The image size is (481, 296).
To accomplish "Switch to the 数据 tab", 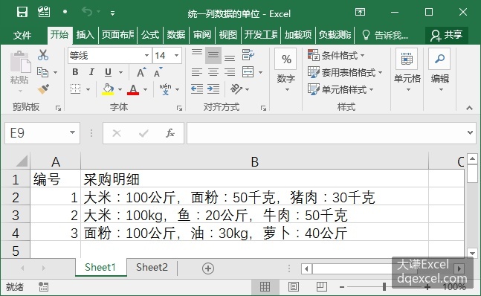I will pos(176,35).
